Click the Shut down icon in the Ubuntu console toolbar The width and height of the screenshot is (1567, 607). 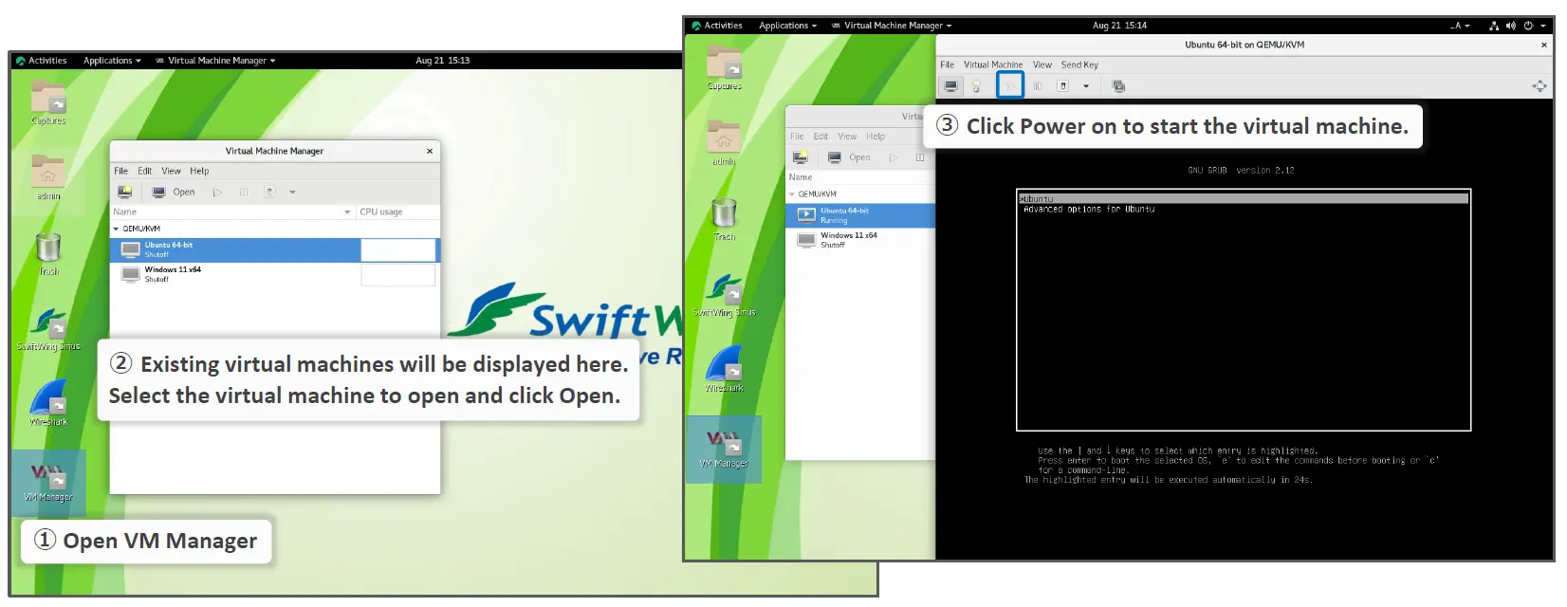[1063, 86]
